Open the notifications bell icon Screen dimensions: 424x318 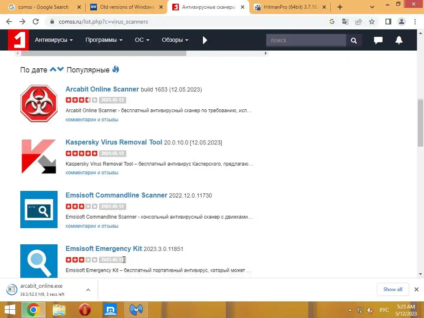click(399, 40)
